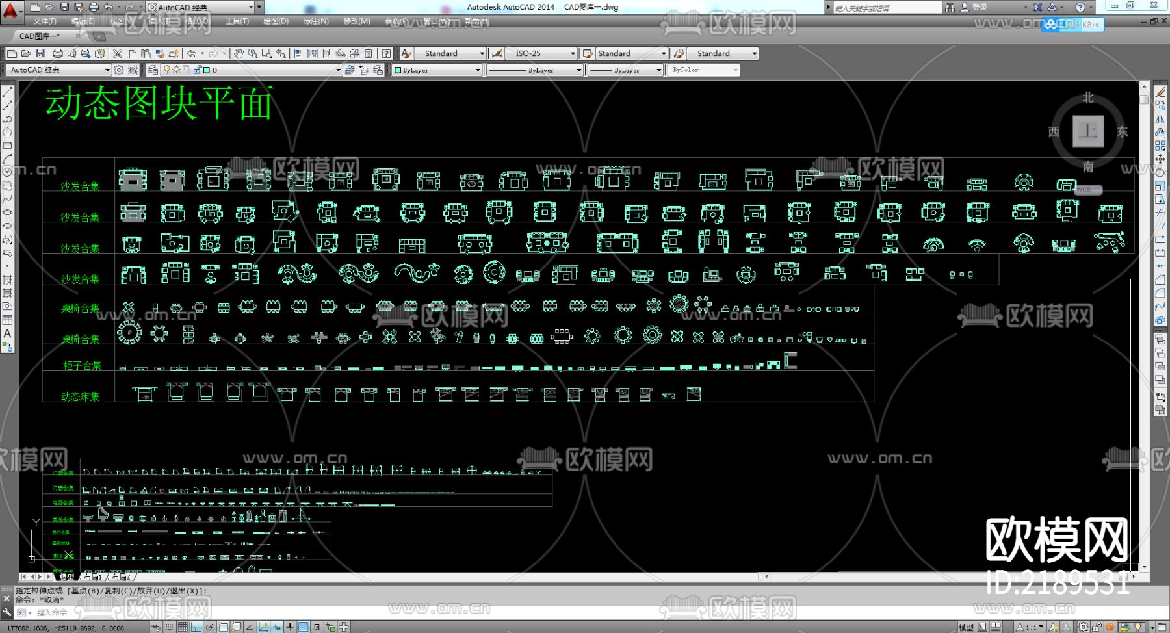Viewport: 1170px width, 633px height.
Task: Click the 1:1 annotation scale button
Action: point(1030,627)
